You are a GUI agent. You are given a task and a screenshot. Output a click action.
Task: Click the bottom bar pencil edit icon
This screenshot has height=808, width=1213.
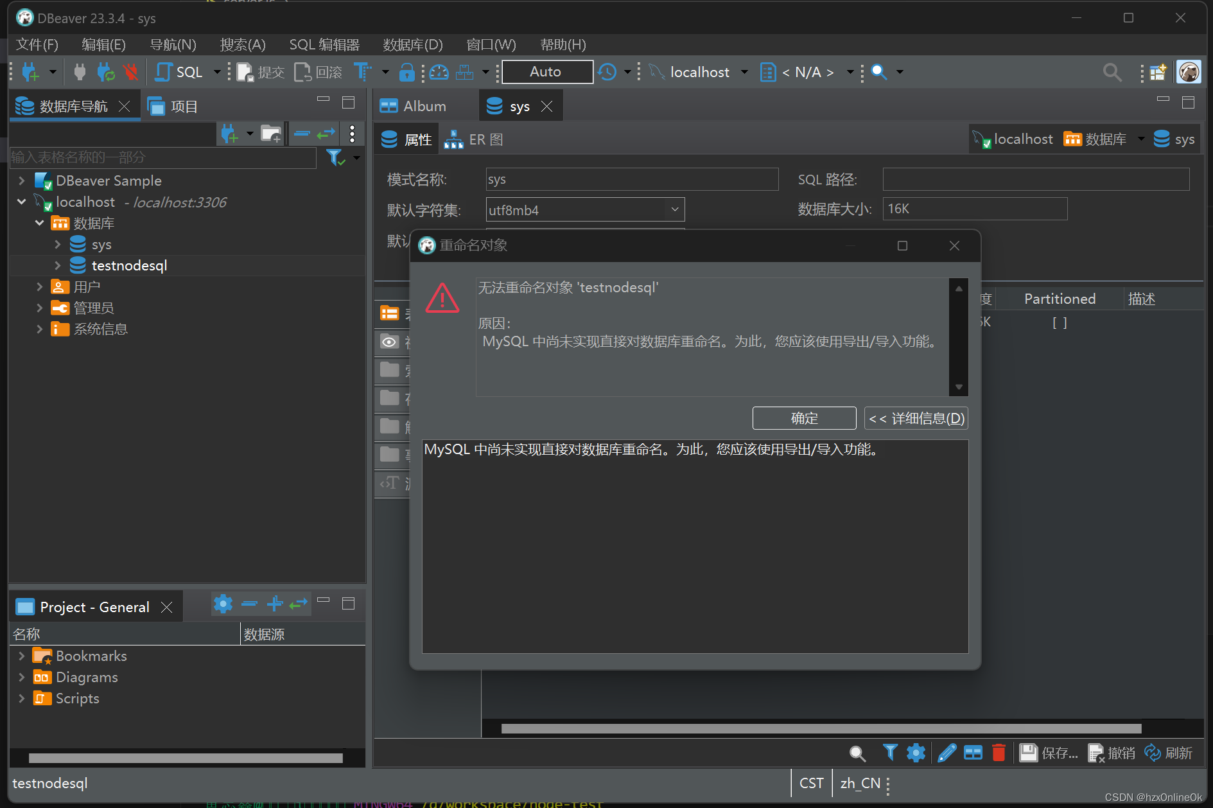tap(947, 752)
